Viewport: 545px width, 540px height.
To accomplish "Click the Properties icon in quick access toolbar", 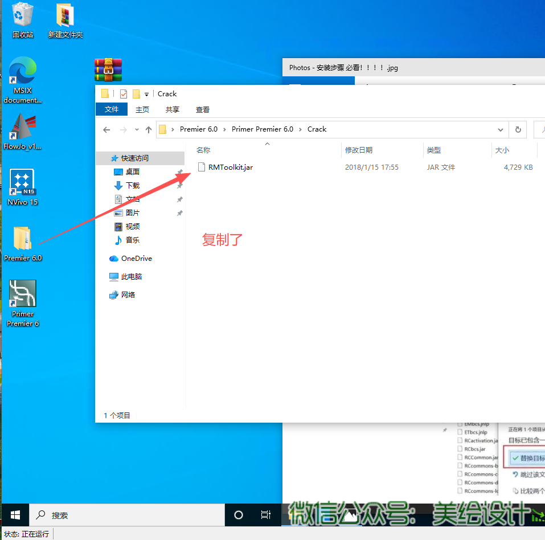I will [124, 94].
